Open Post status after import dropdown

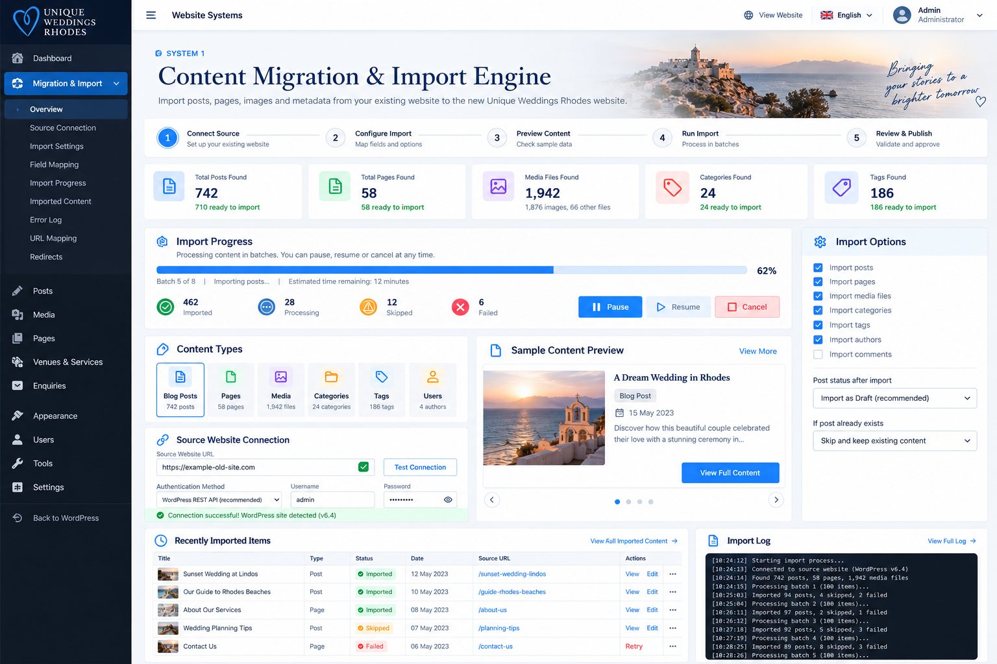click(x=894, y=398)
